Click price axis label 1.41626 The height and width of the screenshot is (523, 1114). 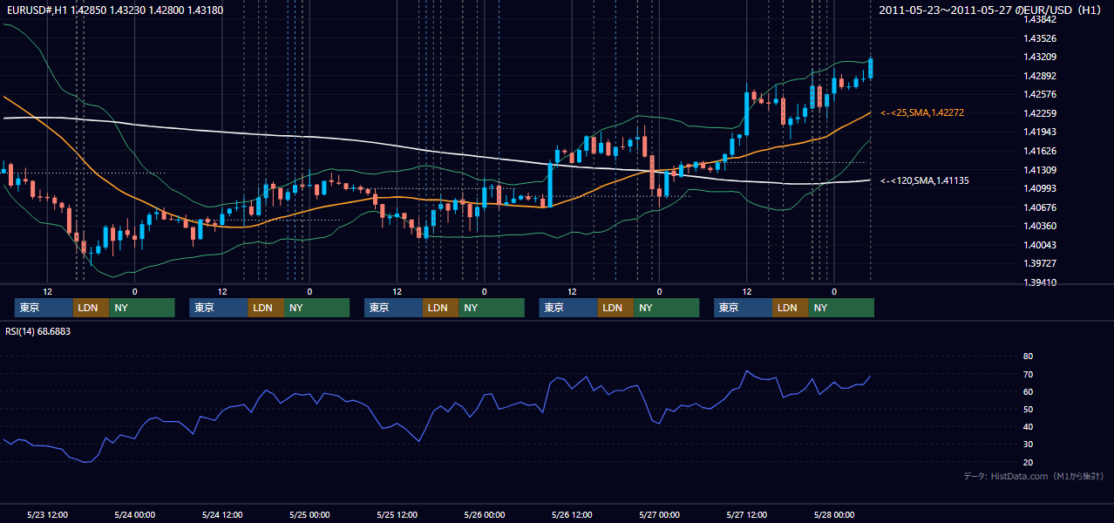pos(1039,151)
